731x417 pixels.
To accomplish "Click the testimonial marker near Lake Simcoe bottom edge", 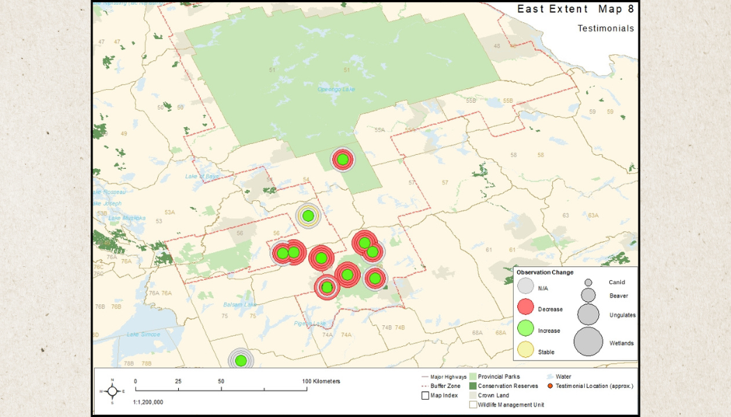I will pos(240,360).
